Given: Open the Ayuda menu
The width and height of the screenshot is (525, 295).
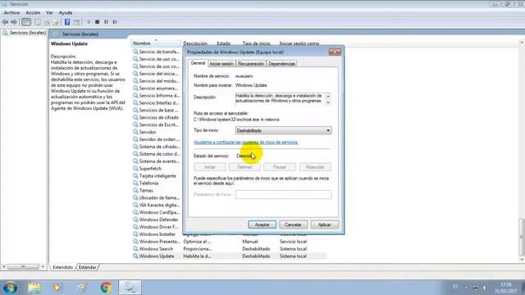Looking at the screenshot, I should 66,13.
